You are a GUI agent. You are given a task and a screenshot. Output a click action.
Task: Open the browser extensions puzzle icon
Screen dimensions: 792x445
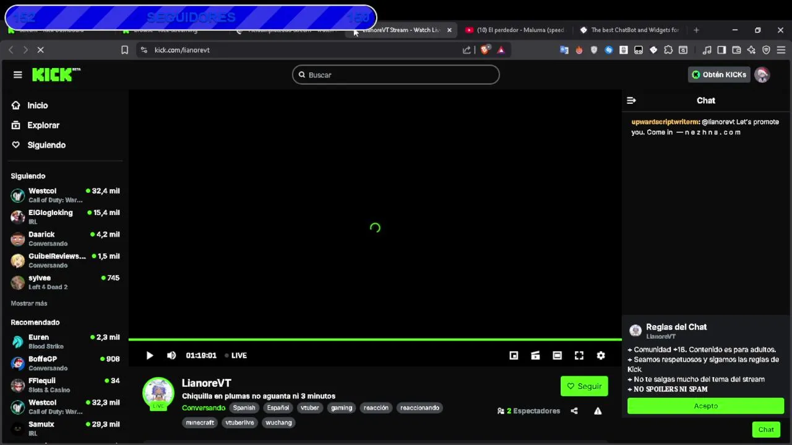[668, 50]
